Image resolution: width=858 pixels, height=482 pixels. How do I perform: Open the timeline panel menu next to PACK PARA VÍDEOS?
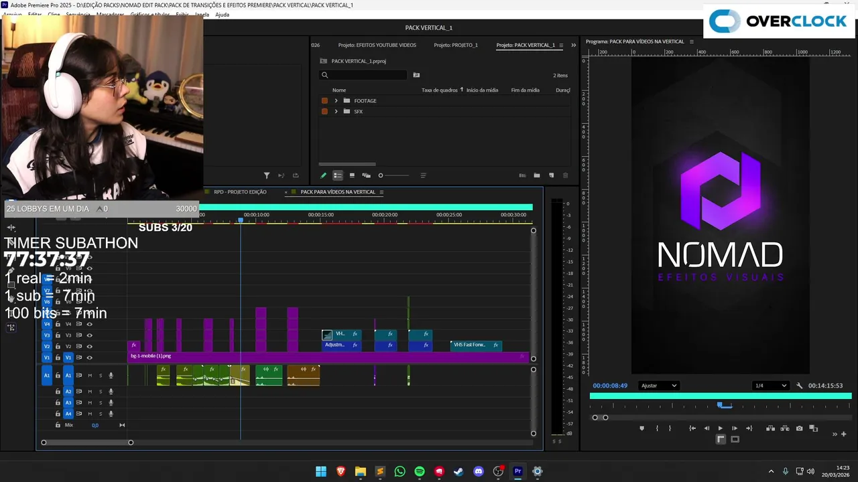point(381,192)
